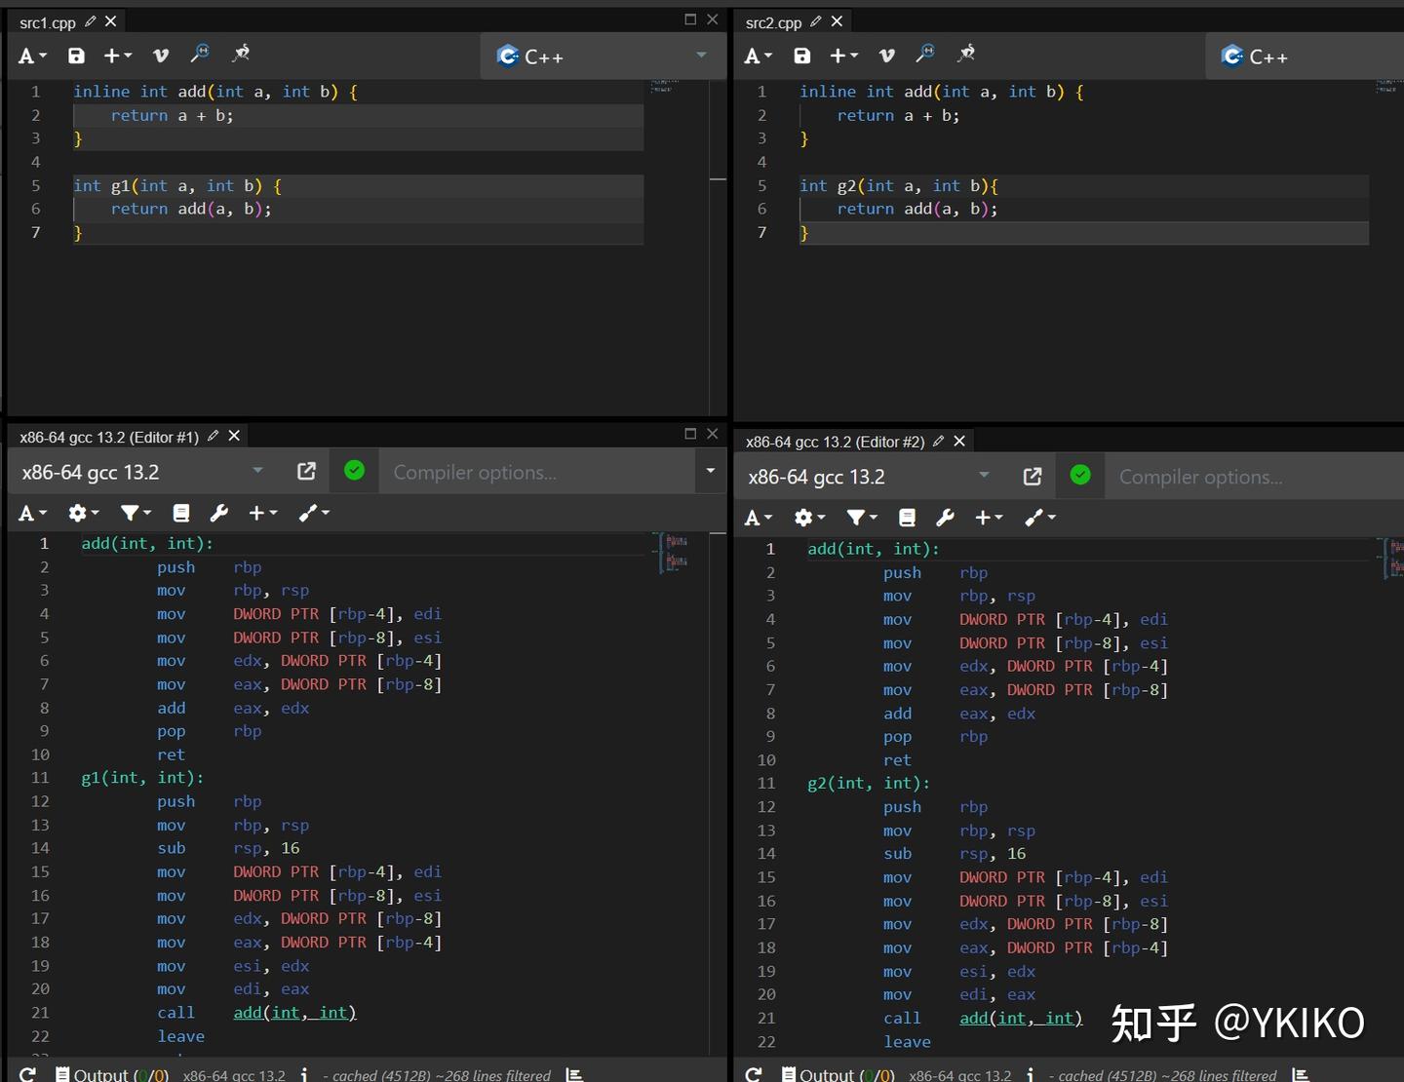This screenshot has height=1082, width=1404.
Task: Rename the src2.cpp tab via pencil icon
Action: pos(816,21)
